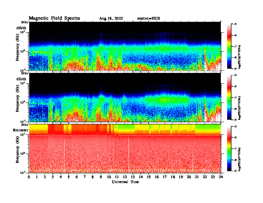This screenshot has height=203, width=263.
Task: Click hour '1' on the time axis
Action: tap(37, 177)
